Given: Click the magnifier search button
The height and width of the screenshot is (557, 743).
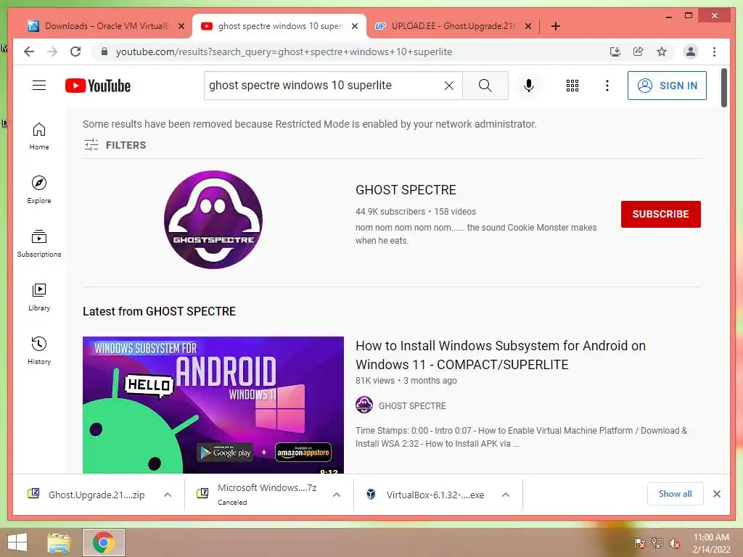Looking at the screenshot, I should (485, 86).
